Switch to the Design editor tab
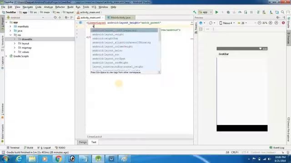The image size is (291, 163). coord(83,142)
